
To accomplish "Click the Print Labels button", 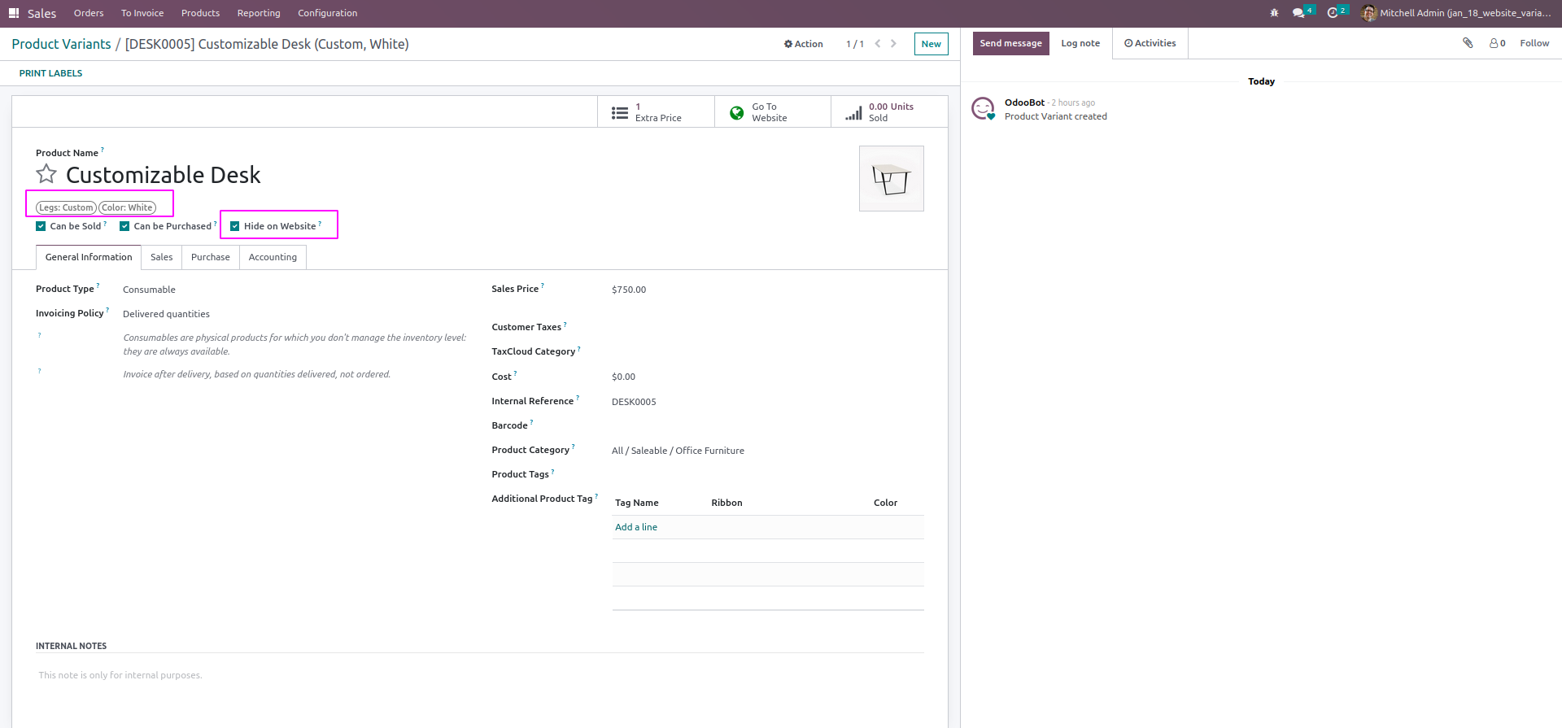I will (50, 73).
